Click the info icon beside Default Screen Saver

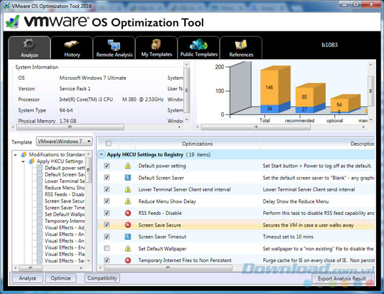pos(128,178)
